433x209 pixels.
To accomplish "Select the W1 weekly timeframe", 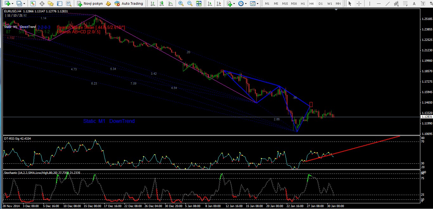I will click(x=330, y=3).
